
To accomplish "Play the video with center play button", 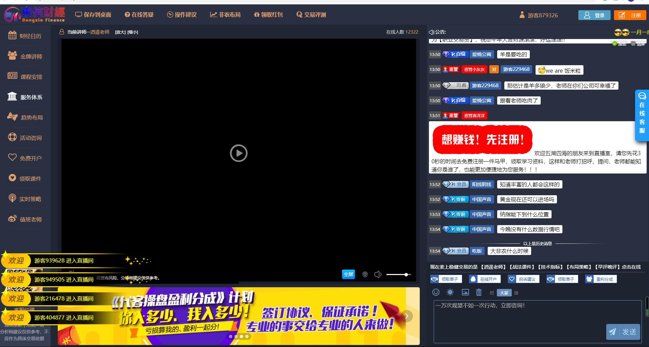I will [x=238, y=153].
